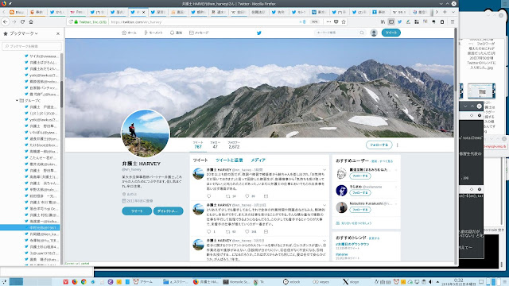Open first tweet's chevron dropdown
Viewport: 509px width, 286px height.
[x=324, y=169]
